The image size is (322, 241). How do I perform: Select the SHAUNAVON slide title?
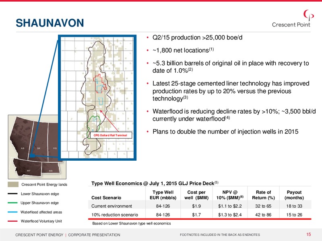coord(50,23)
